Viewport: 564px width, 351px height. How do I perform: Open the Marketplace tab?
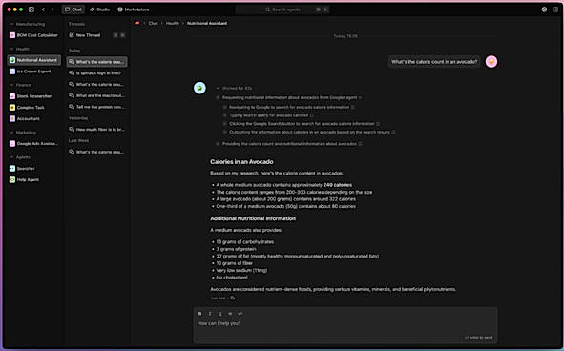[x=134, y=10]
